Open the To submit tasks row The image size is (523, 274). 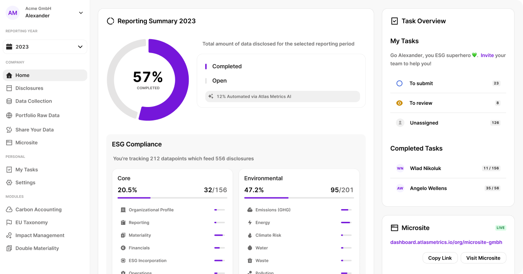coord(448,84)
